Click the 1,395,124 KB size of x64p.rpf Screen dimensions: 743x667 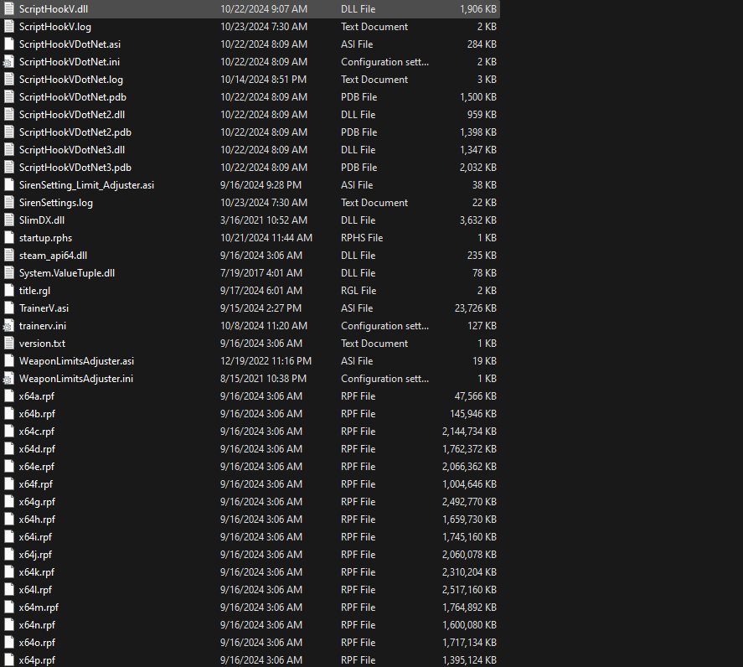(x=469, y=660)
